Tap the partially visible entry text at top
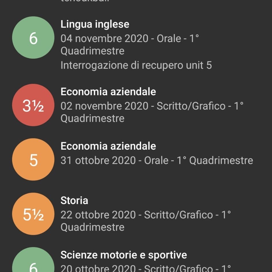Image resolution: width=272 pixels, height=272 pixels. 85,1
